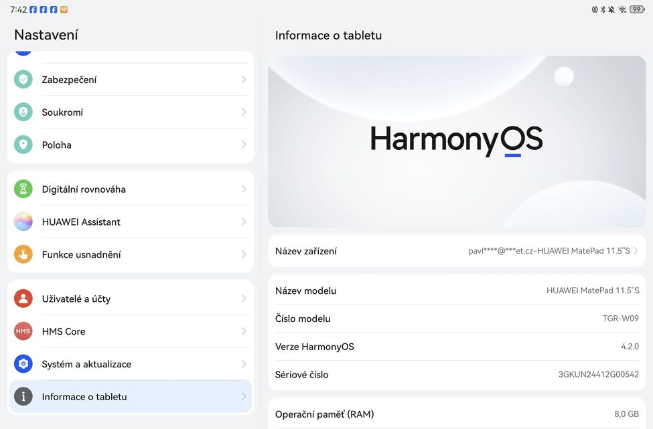This screenshot has height=429, width=653.
Task: Tap the Digitální rovnováha hourglass icon
Action: click(x=23, y=189)
